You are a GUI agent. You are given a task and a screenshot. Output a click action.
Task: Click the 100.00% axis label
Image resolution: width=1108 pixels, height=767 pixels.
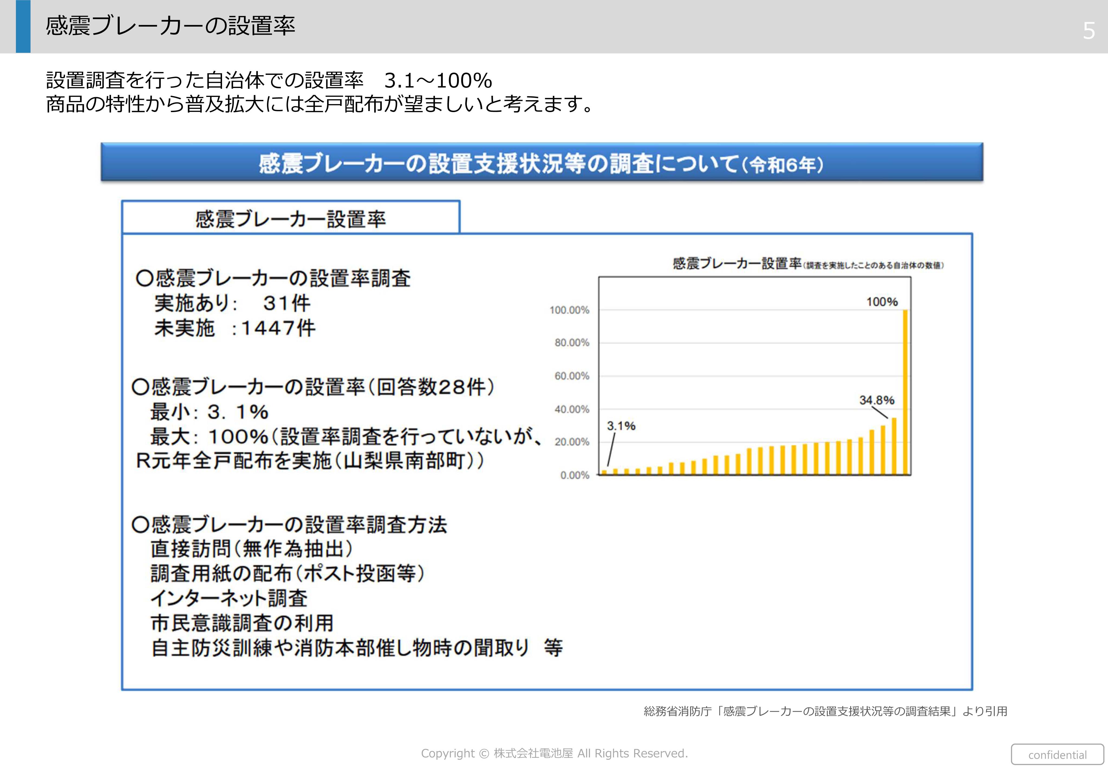[569, 311]
